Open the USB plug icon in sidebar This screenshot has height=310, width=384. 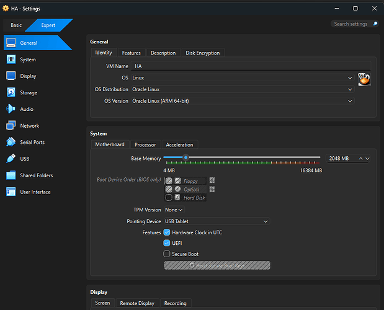[11, 159]
